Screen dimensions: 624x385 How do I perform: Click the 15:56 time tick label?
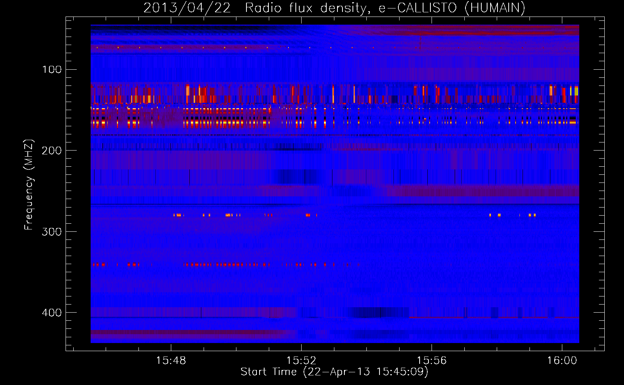click(x=432, y=360)
